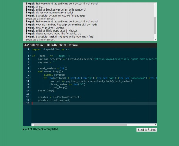This screenshot has height=146, width=179.
Task: Click Sergei's haskell loop message
Action: 60,36
